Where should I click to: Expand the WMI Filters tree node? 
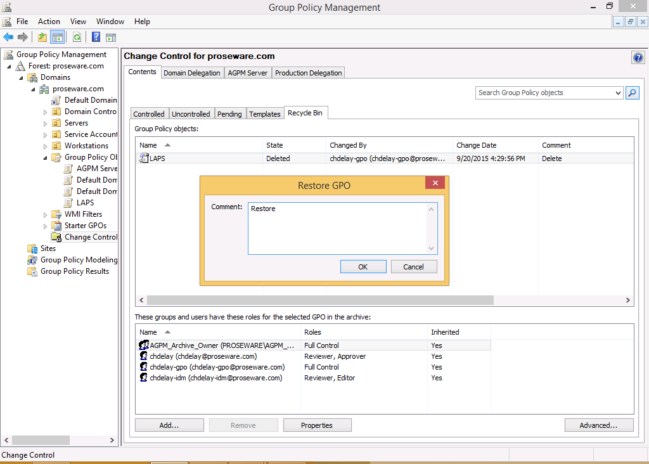(46, 214)
